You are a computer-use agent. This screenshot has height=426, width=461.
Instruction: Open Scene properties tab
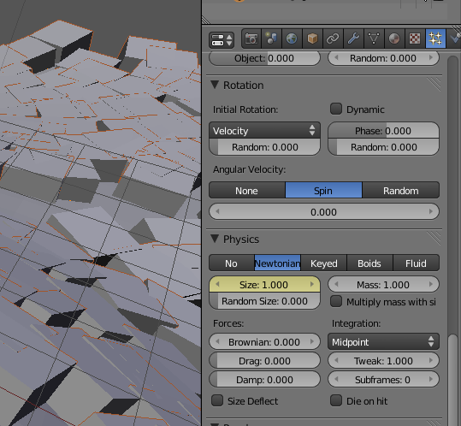[x=271, y=38]
